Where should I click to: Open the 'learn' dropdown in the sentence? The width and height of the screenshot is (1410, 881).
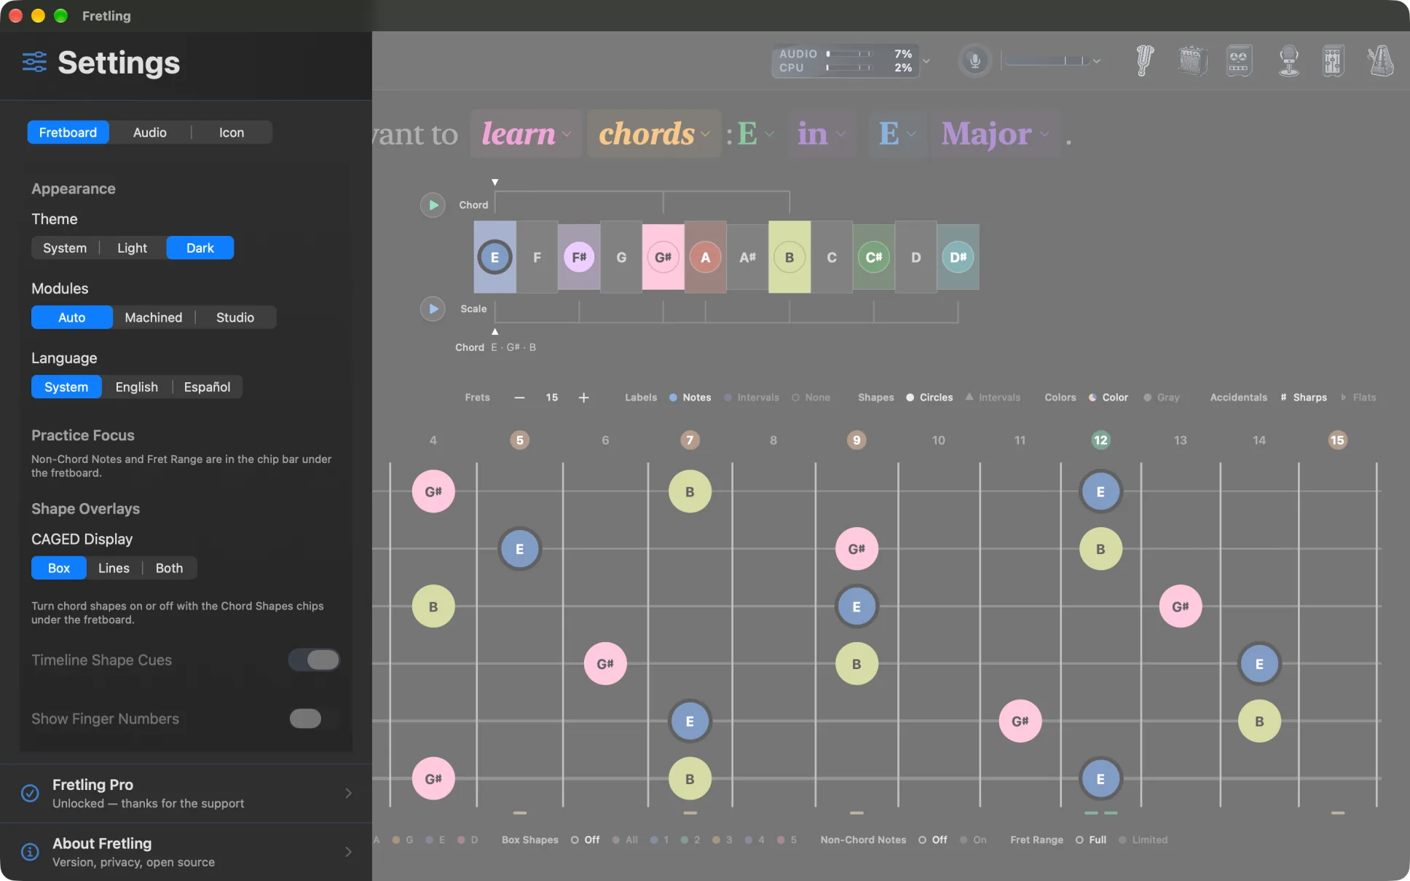(x=526, y=134)
